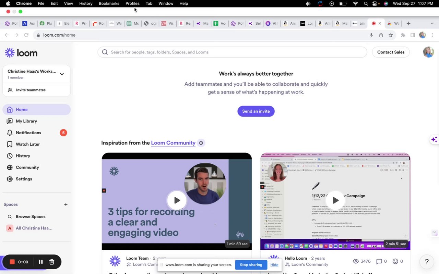This screenshot has width=439, height=274.
Task: Open Settings gear item
Action: click(x=36, y=179)
